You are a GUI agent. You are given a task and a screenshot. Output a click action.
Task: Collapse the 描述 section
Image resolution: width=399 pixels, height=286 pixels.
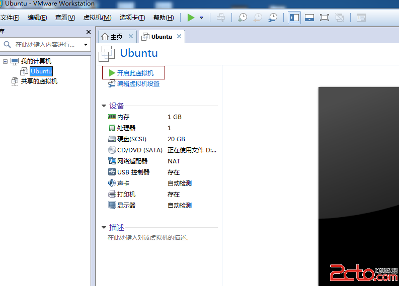point(104,227)
